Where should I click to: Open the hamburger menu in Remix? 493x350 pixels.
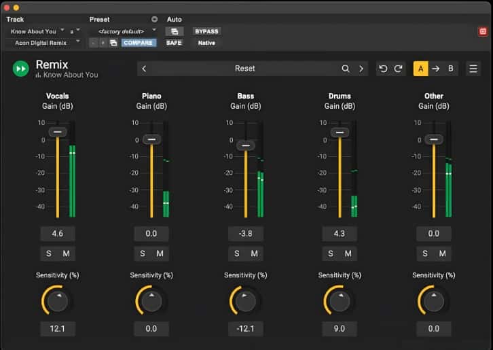(473, 69)
